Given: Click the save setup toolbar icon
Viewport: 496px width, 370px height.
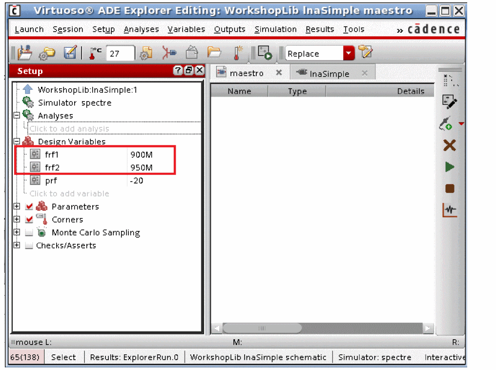Looking at the screenshot, I should pyautogui.click(x=25, y=53).
